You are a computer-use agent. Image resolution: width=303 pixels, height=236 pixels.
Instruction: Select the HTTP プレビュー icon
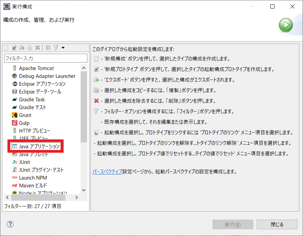[15, 131]
